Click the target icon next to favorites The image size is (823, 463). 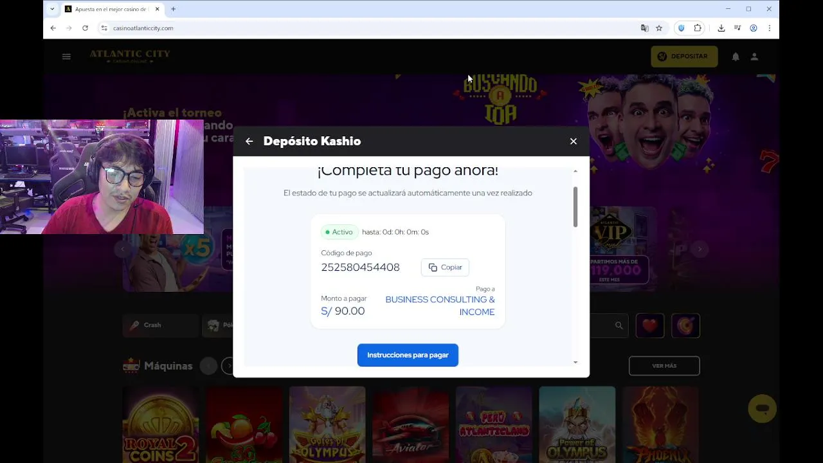click(x=685, y=325)
